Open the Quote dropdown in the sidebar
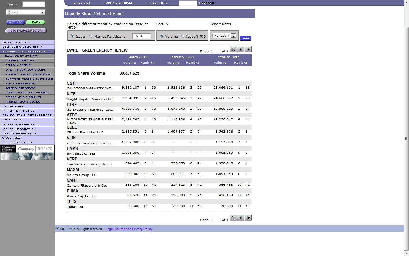This screenshot has width=409, height=256. pyautogui.click(x=26, y=12)
